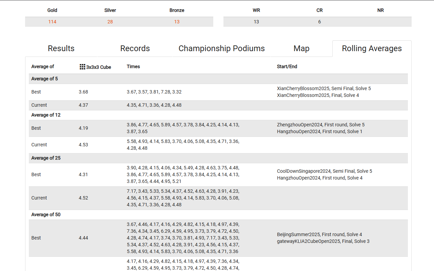Click the best average of 5 value 3.68
The width and height of the screenshot is (434, 271).
83,92
